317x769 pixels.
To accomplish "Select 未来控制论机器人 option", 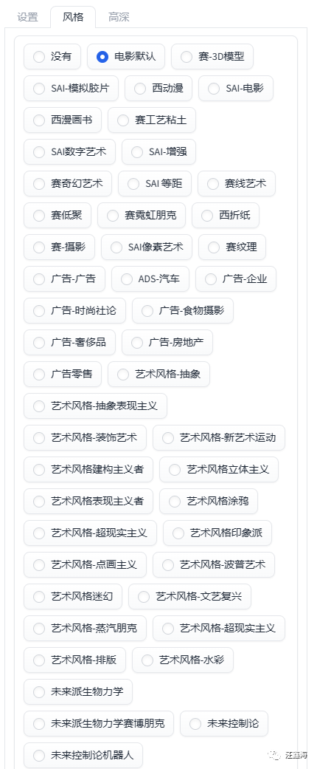I will (x=83, y=755).
